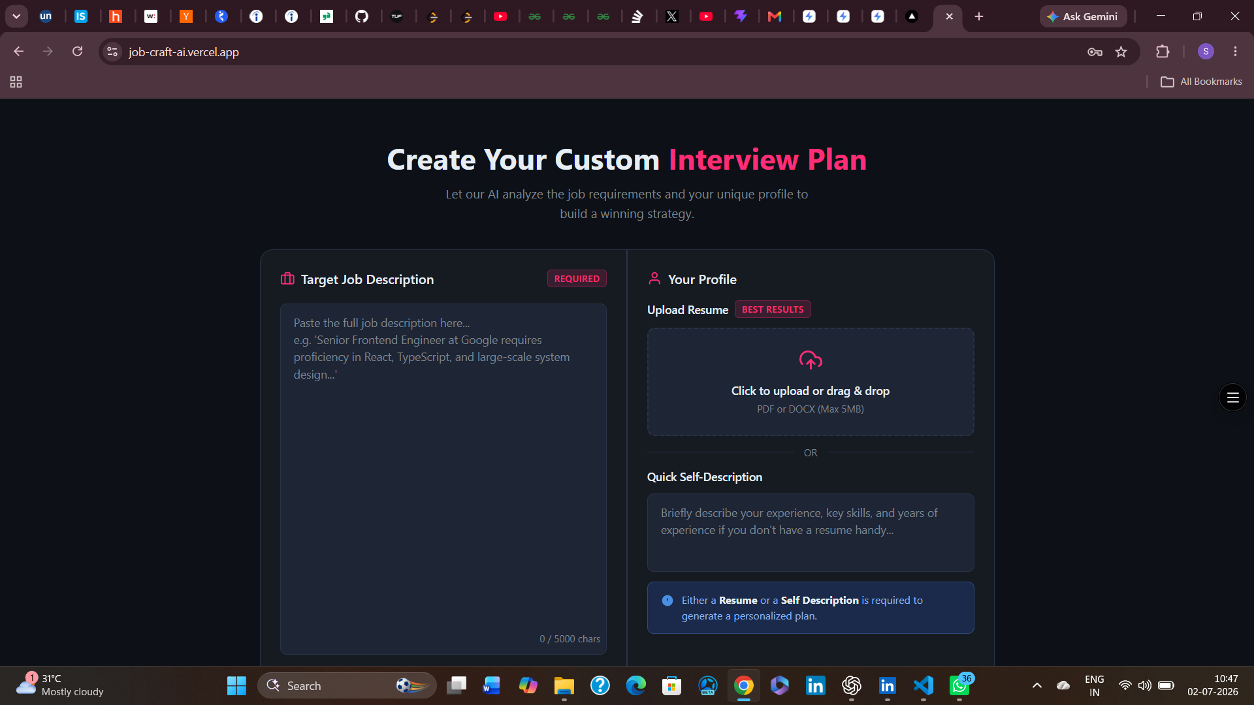
Task: Open the Windows Start menu
Action: pos(236,685)
